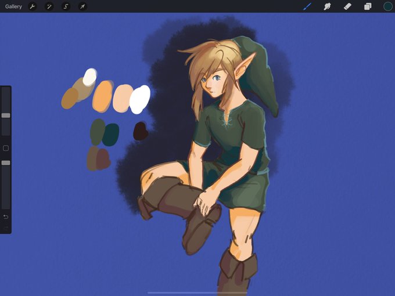Click the brush opacity slider handle
The width and height of the screenshot is (395, 296).
[x=6, y=163]
